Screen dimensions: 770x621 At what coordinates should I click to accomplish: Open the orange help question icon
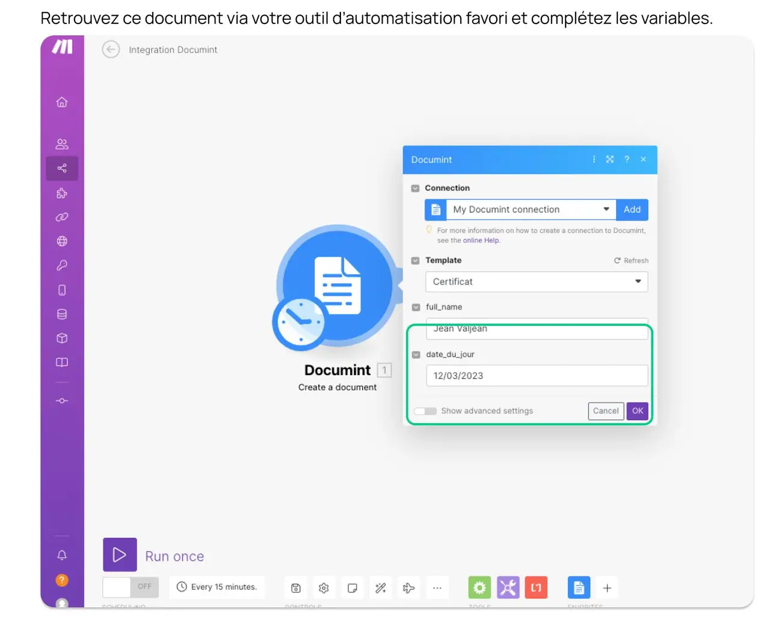(62, 580)
